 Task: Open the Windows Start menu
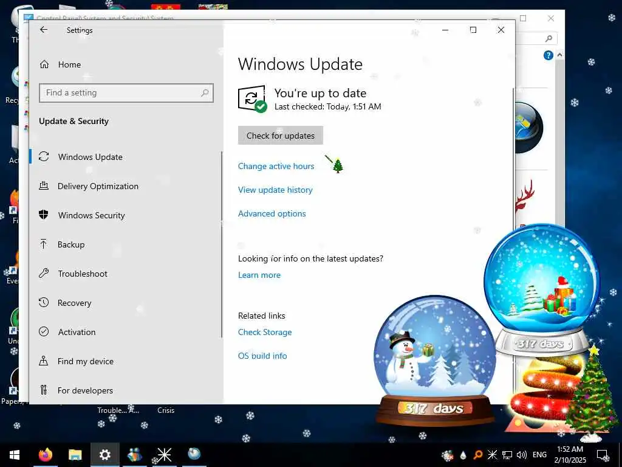click(x=15, y=455)
